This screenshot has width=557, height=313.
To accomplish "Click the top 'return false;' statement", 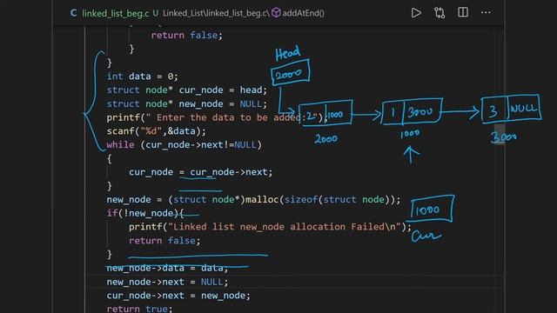I will (187, 36).
